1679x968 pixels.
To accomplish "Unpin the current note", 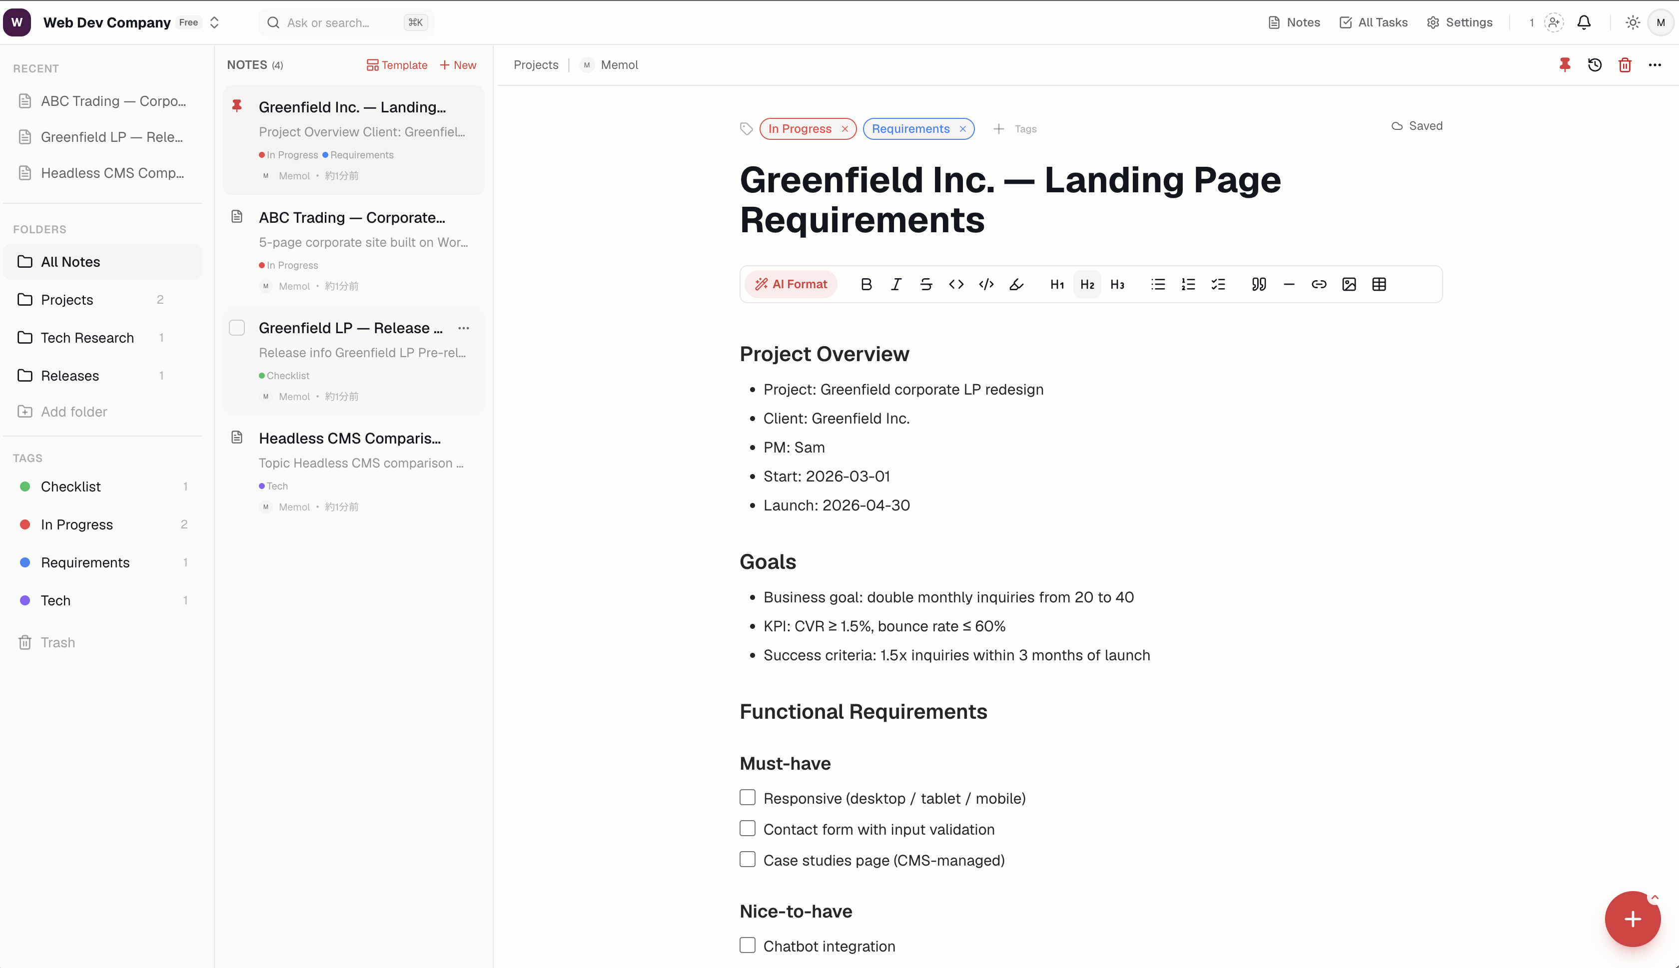I will (x=1565, y=65).
